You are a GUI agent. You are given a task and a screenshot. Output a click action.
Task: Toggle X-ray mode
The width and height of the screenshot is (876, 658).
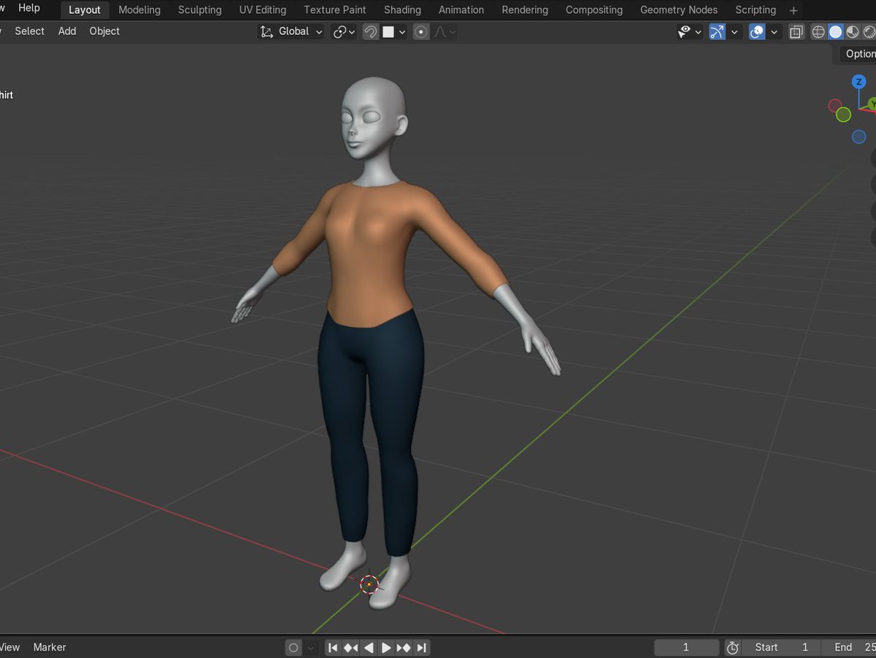coord(796,31)
